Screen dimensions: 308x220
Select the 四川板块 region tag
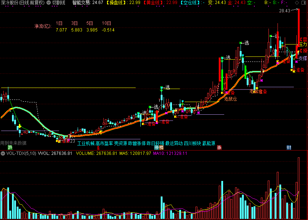tap(192, 143)
